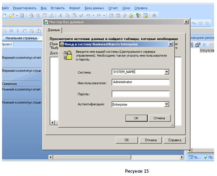Viewport: 217px width, 176px height.
Task: Open the Вставить menu
Action: point(58,8)
